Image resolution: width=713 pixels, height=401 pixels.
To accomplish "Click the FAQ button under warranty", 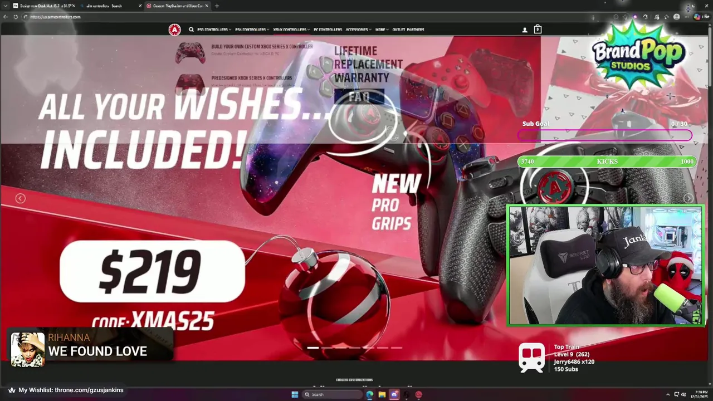I will point(359,97).
